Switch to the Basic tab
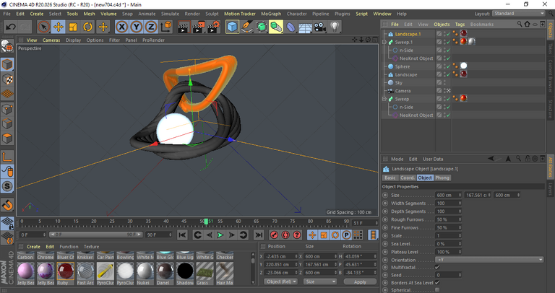 coord(390,178)
